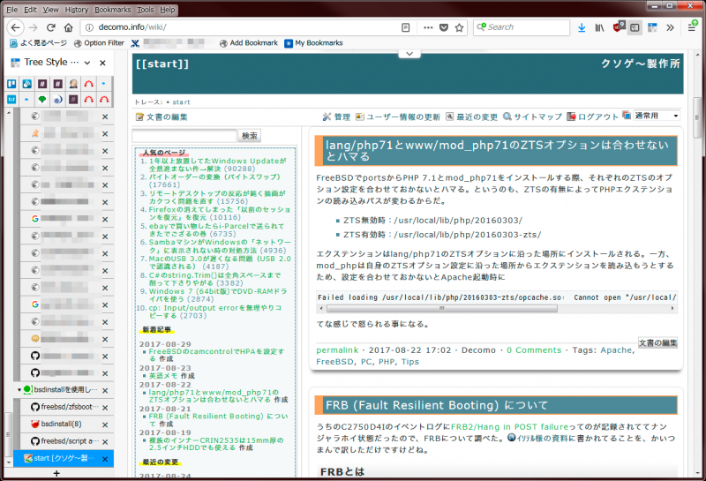This screenshot has height=481, width=706.
Task: Open the Tree Style Tab sidebar switcher dropdown
Action: 86,64
